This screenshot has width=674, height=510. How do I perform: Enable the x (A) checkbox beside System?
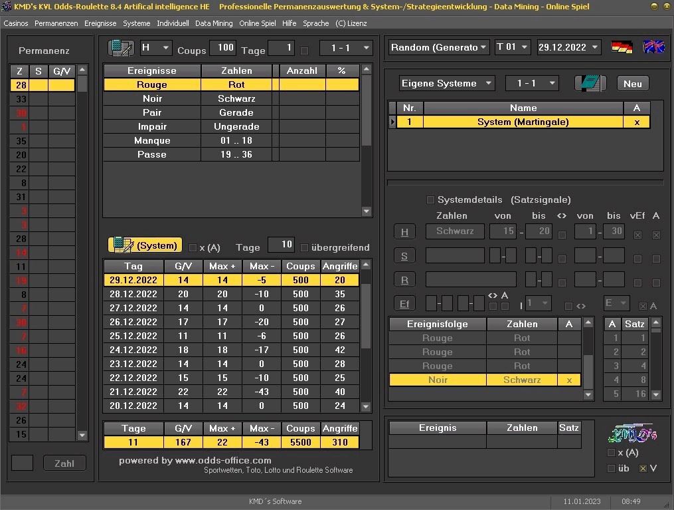click(x=193, y=247)
